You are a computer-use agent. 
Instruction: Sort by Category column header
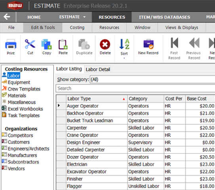point(146,99)
